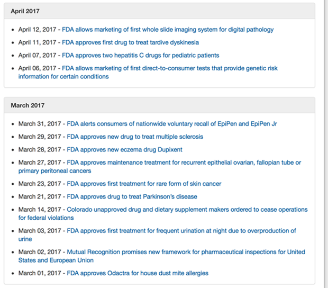Click the April 12, 2017 date text

(37, 30)
